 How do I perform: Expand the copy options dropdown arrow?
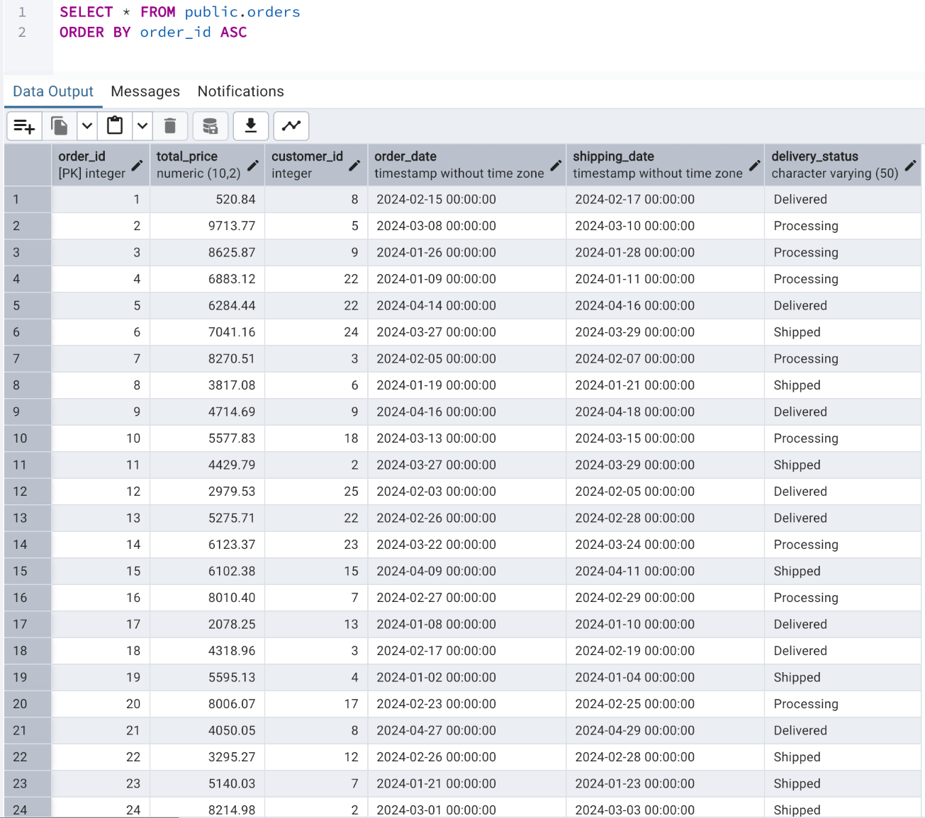click(87, 126)
